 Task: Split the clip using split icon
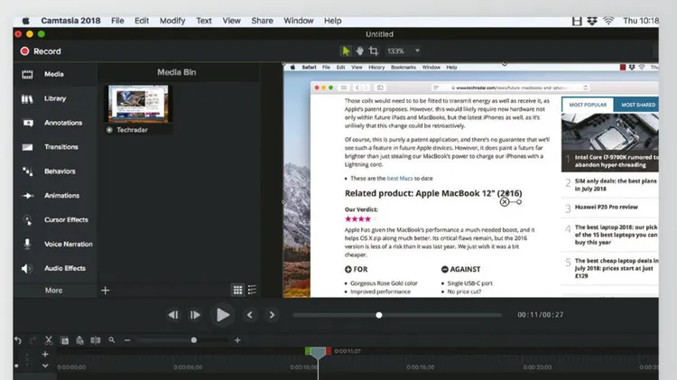coord(94,340)
